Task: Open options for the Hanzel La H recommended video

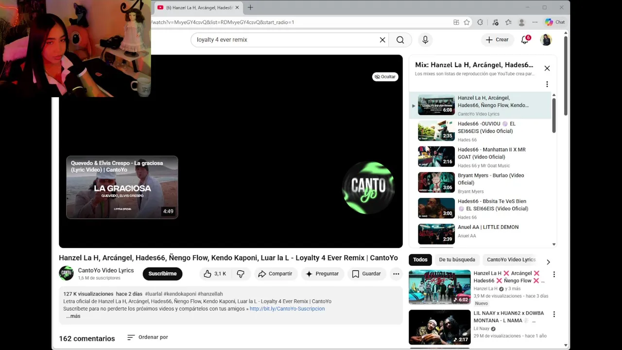Action: [x=554, y=275]
